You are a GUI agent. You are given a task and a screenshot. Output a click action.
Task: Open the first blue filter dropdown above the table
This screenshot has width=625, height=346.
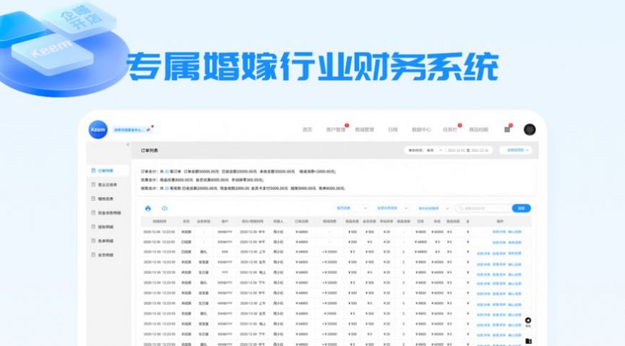[x=352, y=209]
